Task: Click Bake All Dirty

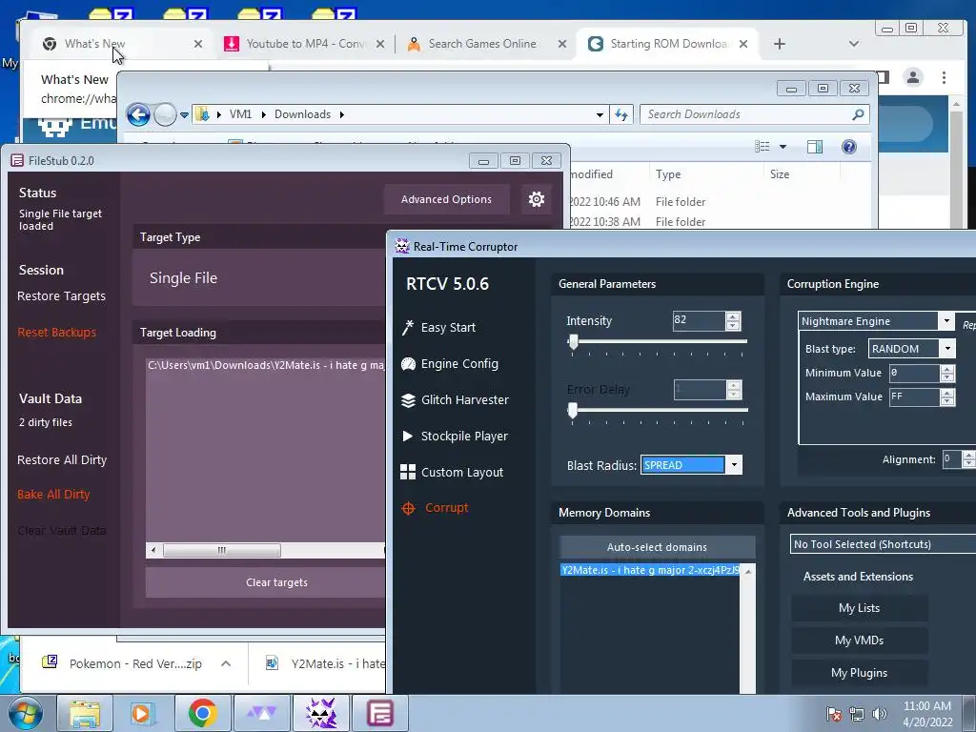Action: point(53,495)
